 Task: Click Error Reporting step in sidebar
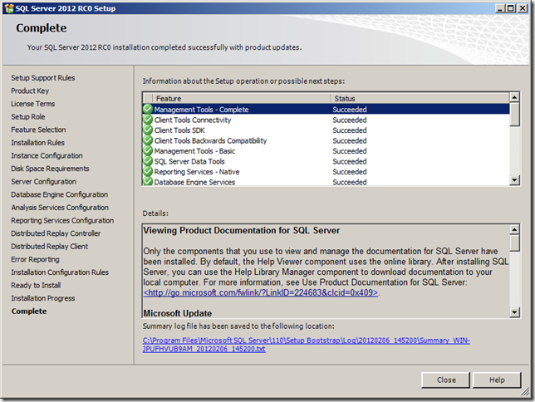(x=35, y=259)
